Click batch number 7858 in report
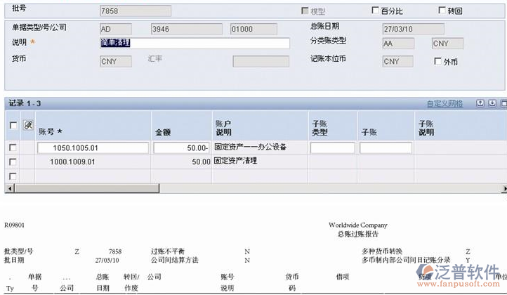The width and height of the screenshot is (507, 295). tap(115, 251)
